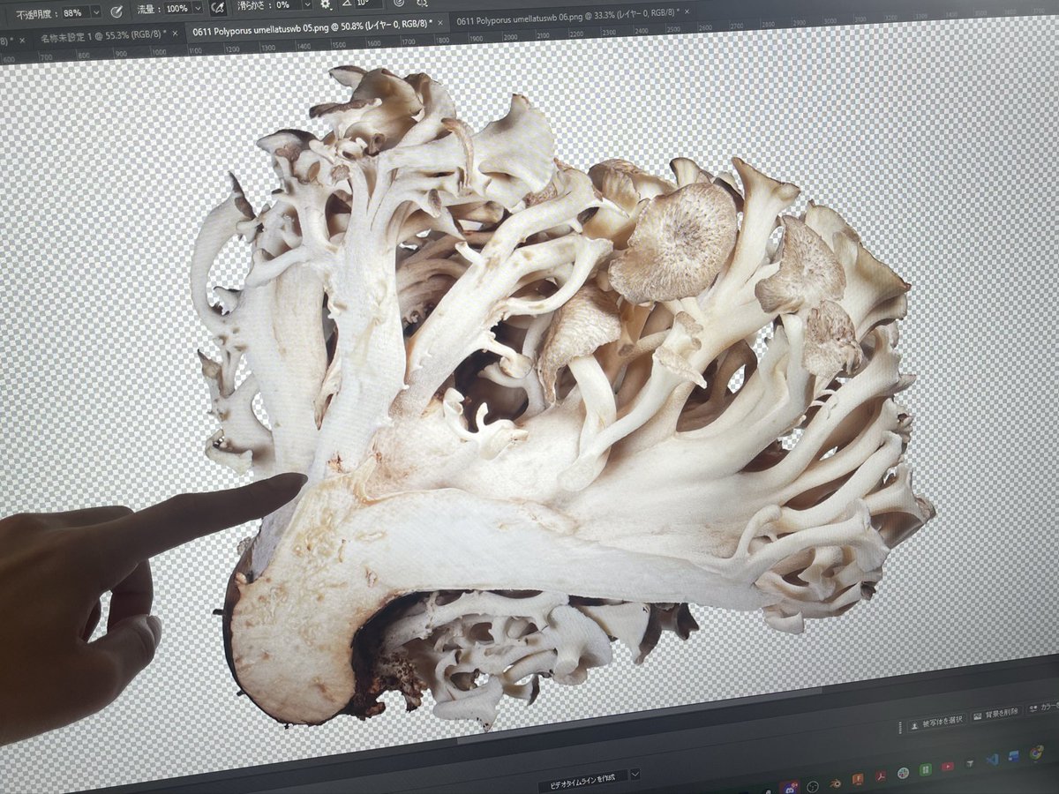Open the orange F app in taskbar

point(858,779)
